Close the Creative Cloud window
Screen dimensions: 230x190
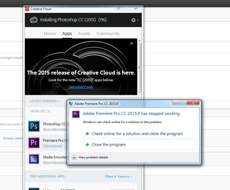[136, 8]
